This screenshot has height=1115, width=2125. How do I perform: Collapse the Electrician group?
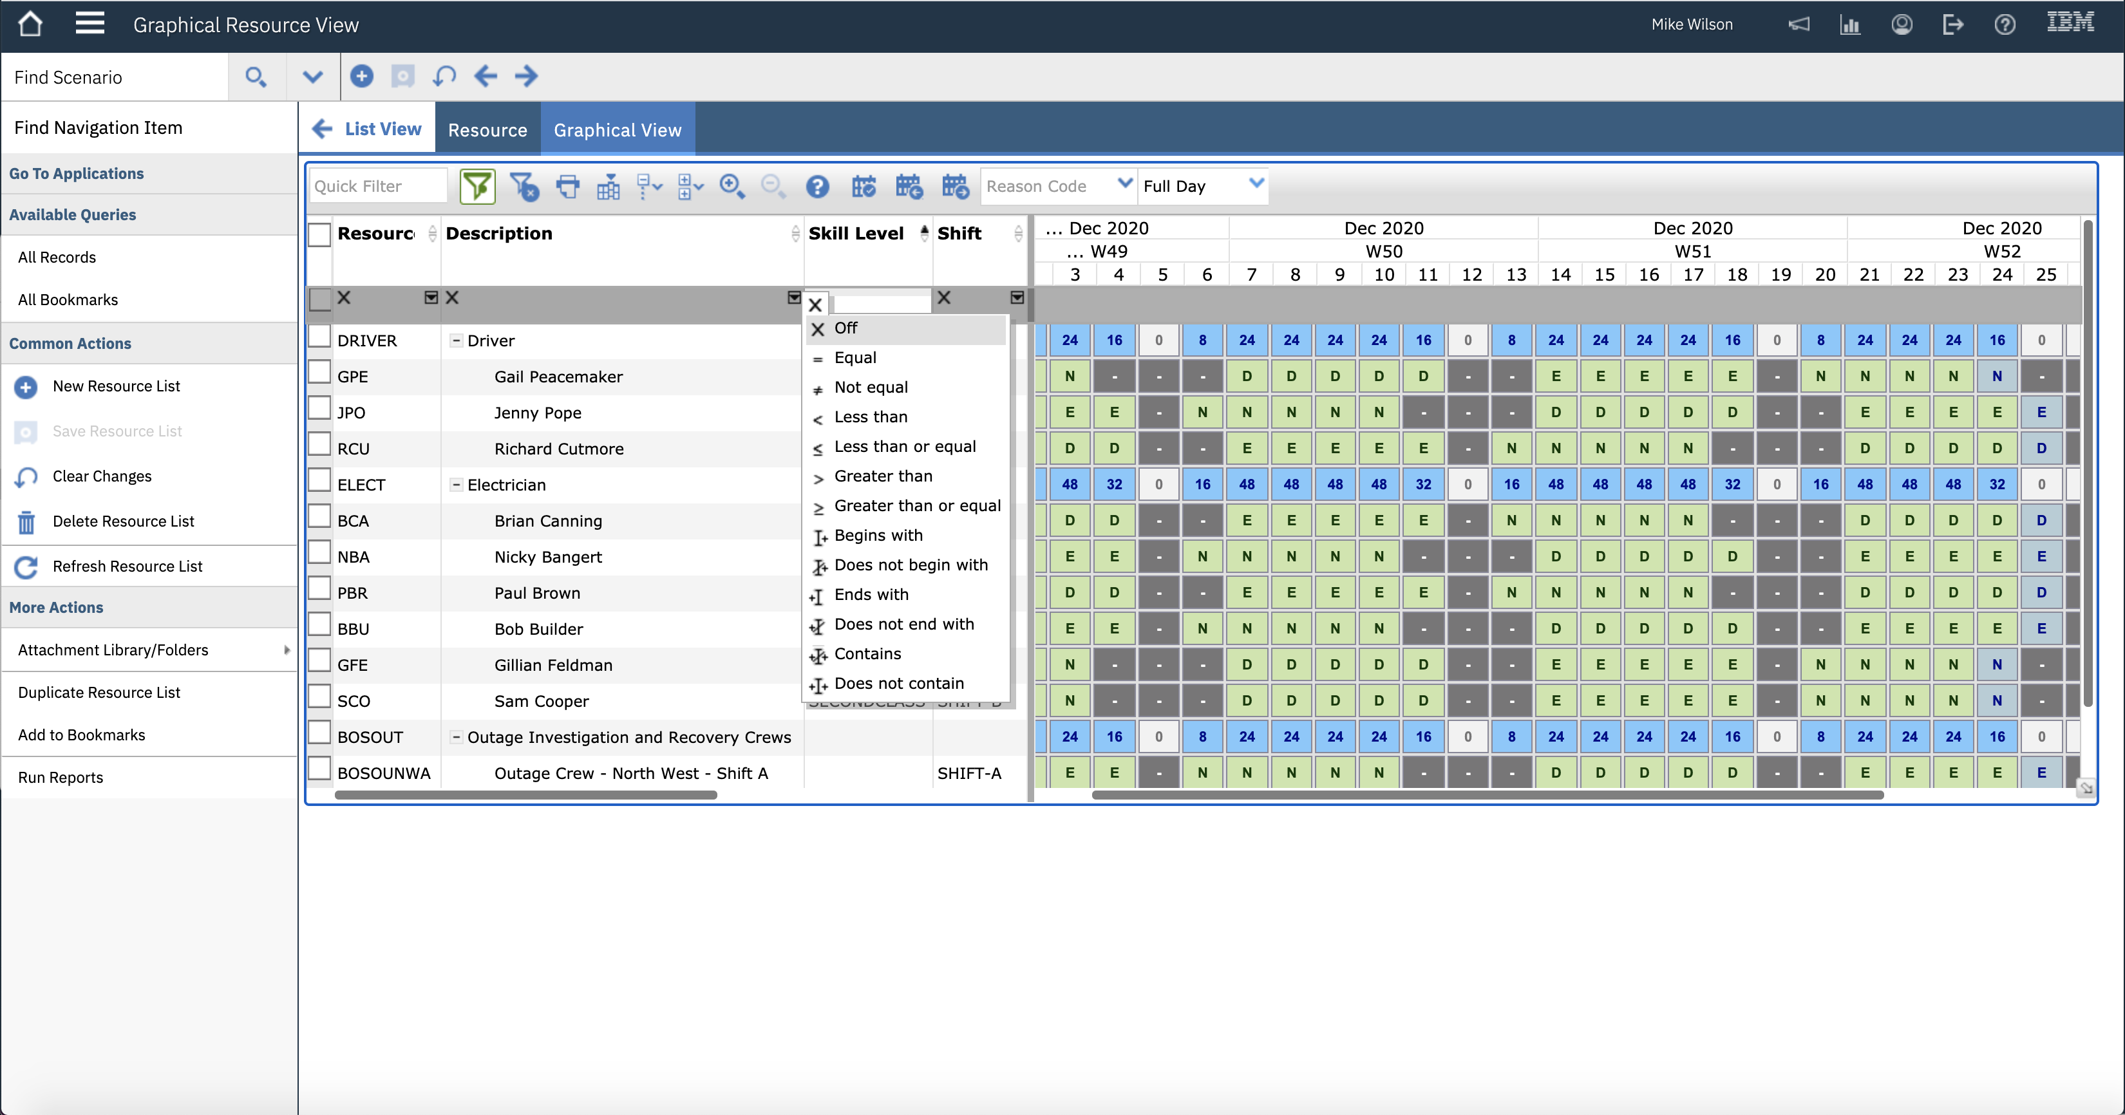click(455, 485)
